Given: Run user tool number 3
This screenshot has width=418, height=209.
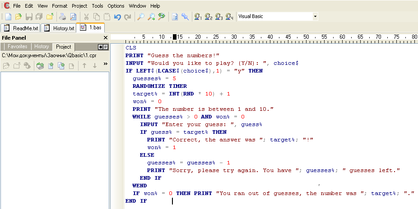Looking at the screenshot, I should (x=219, y=17).
